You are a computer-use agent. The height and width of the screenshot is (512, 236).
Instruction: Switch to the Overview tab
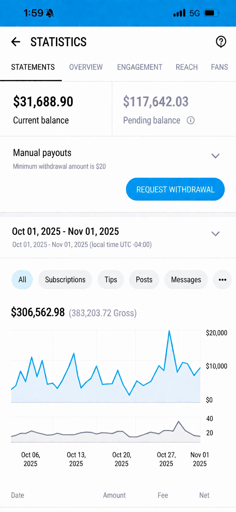(86, 67)
